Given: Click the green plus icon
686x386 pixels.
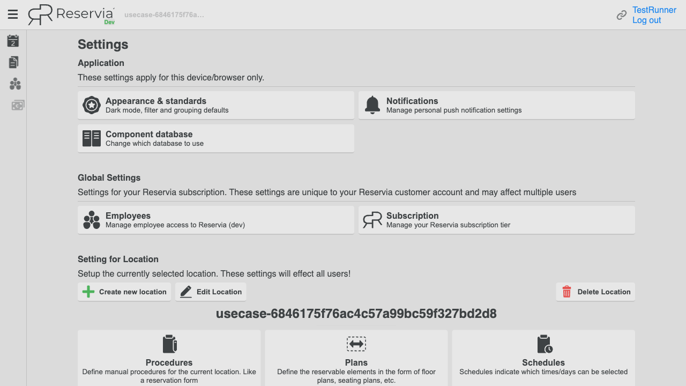Looking at the screenshot, I should 88,292.
